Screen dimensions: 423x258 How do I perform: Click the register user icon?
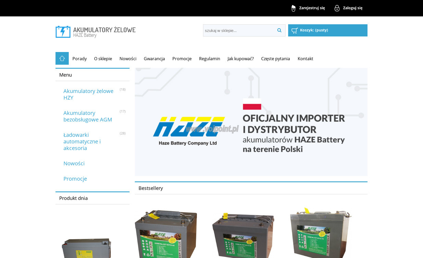click(x=294, y=8)
